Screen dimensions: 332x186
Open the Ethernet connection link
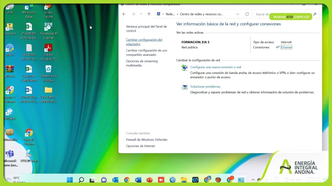click(x=286, y=47)
